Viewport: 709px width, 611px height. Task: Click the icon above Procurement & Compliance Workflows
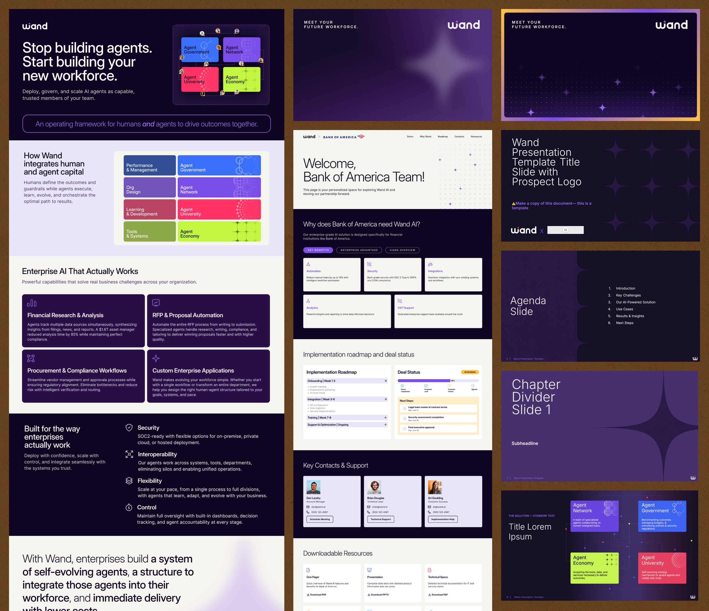31,358
